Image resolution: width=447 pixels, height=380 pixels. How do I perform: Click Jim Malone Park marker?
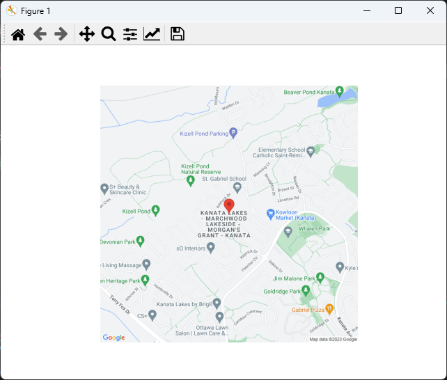coord(320,278)
